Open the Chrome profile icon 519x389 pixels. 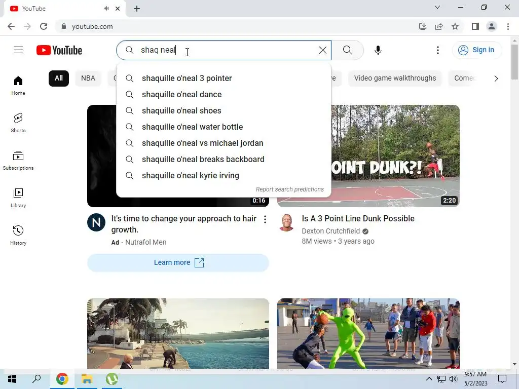492,26
